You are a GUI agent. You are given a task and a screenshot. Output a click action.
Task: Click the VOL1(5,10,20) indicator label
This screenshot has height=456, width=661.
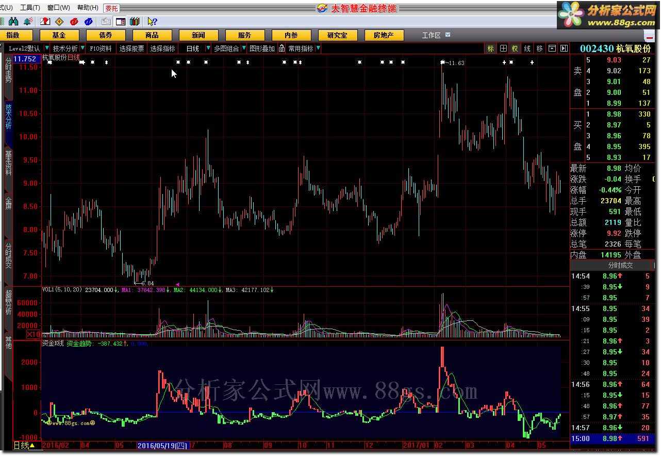pos(62,290)
